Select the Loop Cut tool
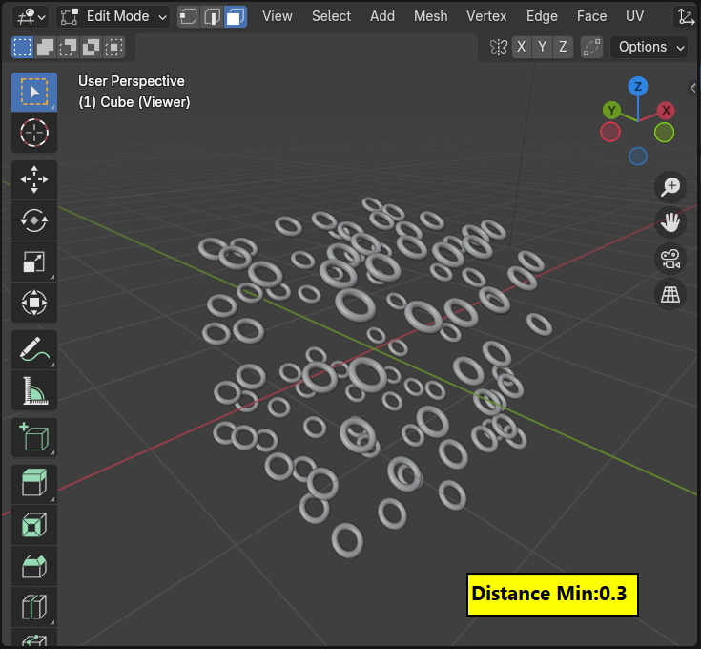This screenshot has width=701, height=649. (34, 607)
